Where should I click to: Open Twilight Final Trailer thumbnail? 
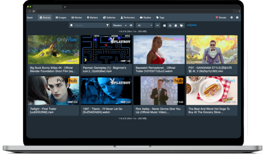coord(53,90)
